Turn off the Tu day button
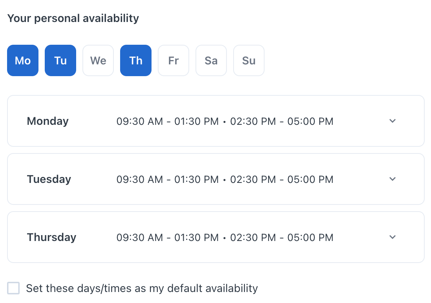This screenshot has height=303, width=431. [x=60, y=60]
